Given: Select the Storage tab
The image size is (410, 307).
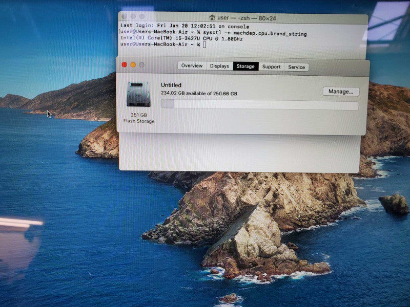Looking at the screenshot, I should point(245,67).
